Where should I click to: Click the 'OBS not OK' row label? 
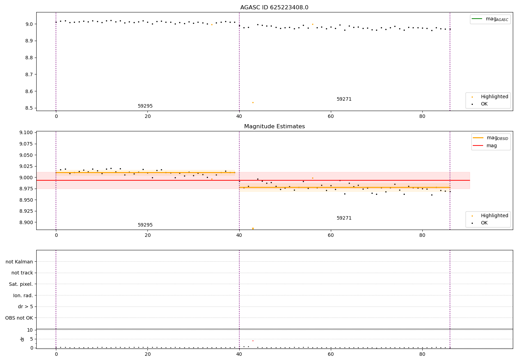click(19, 318)
